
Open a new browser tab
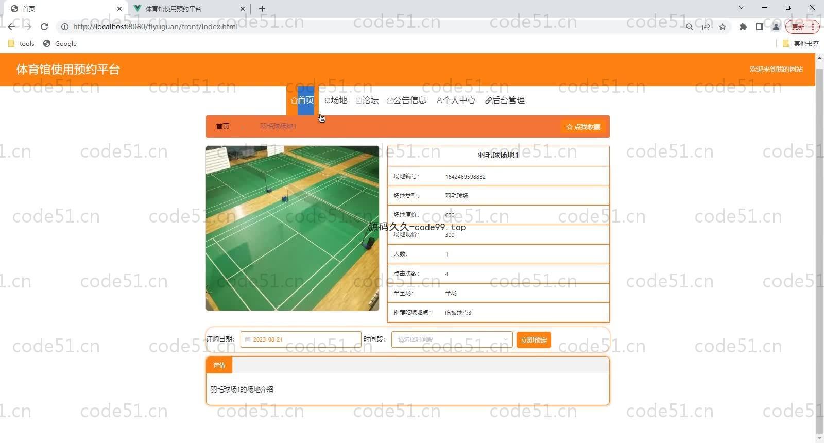click(x=262, y=9)
